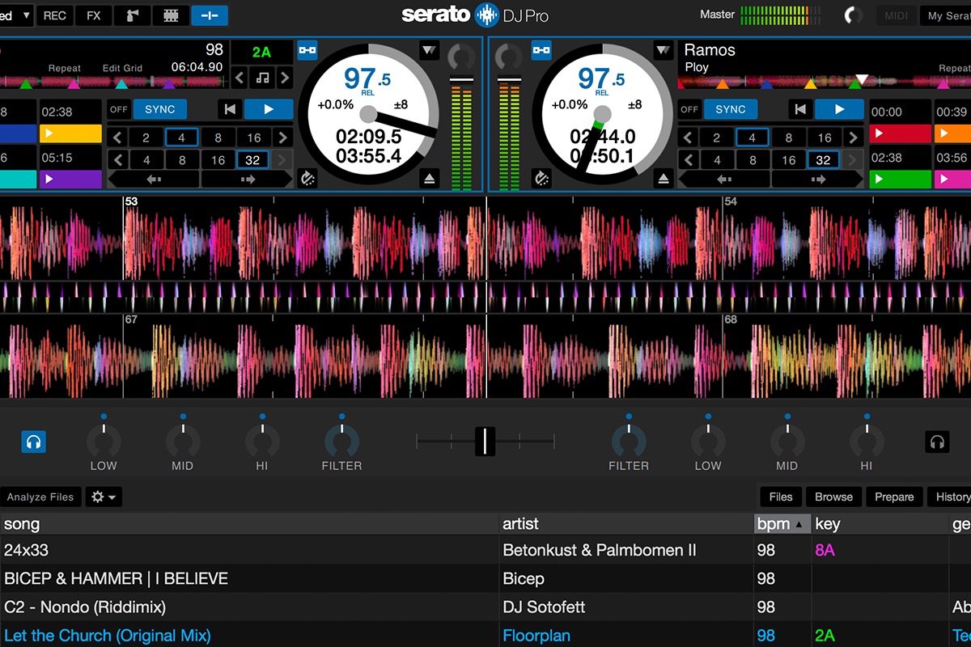Click the Analyze Files button

tap(40, 497)
